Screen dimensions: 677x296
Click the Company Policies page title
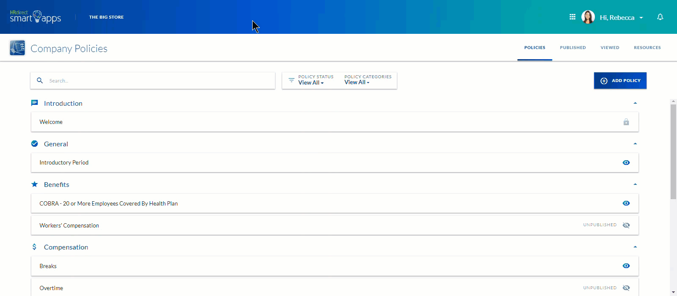click(69, 49)
